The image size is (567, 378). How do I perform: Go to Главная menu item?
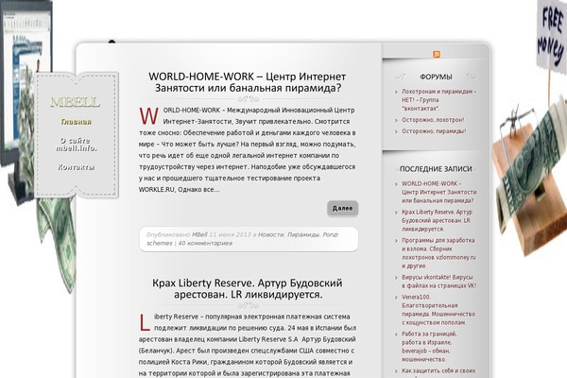(x=76, y=122)
